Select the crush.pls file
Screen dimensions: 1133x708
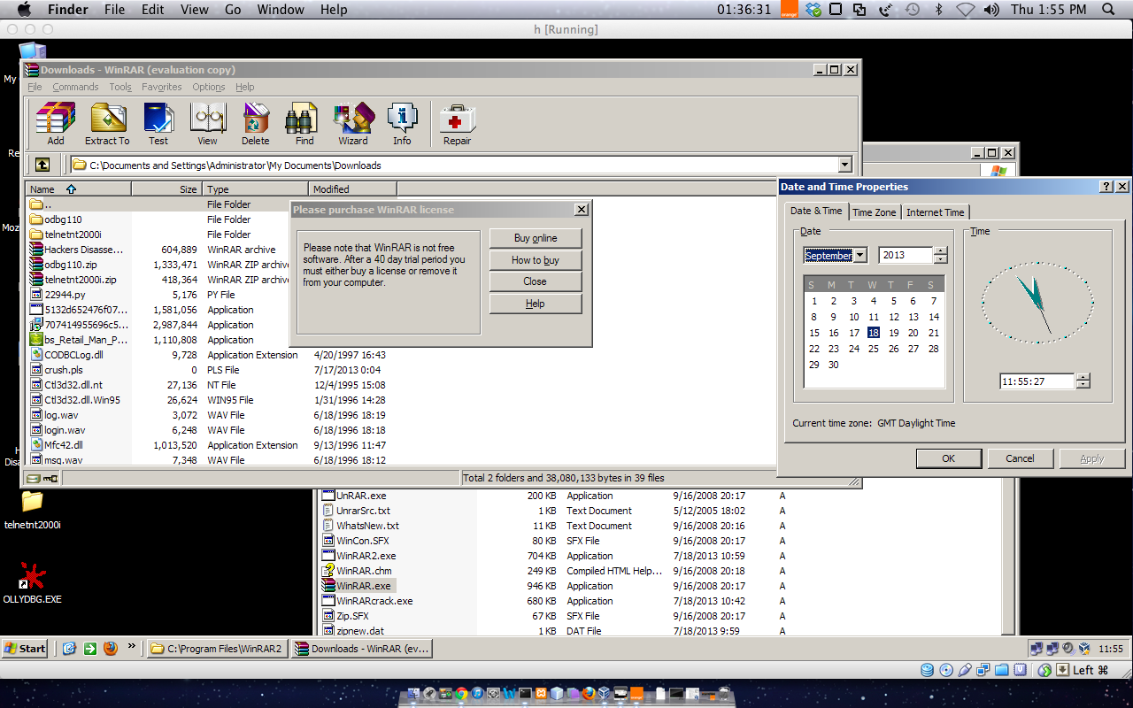click(64, 370)
